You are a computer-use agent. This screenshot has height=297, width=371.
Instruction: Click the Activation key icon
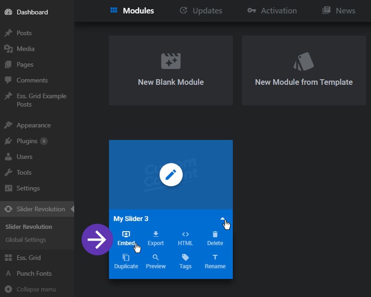pyautogui.click(x=251, y=11)
